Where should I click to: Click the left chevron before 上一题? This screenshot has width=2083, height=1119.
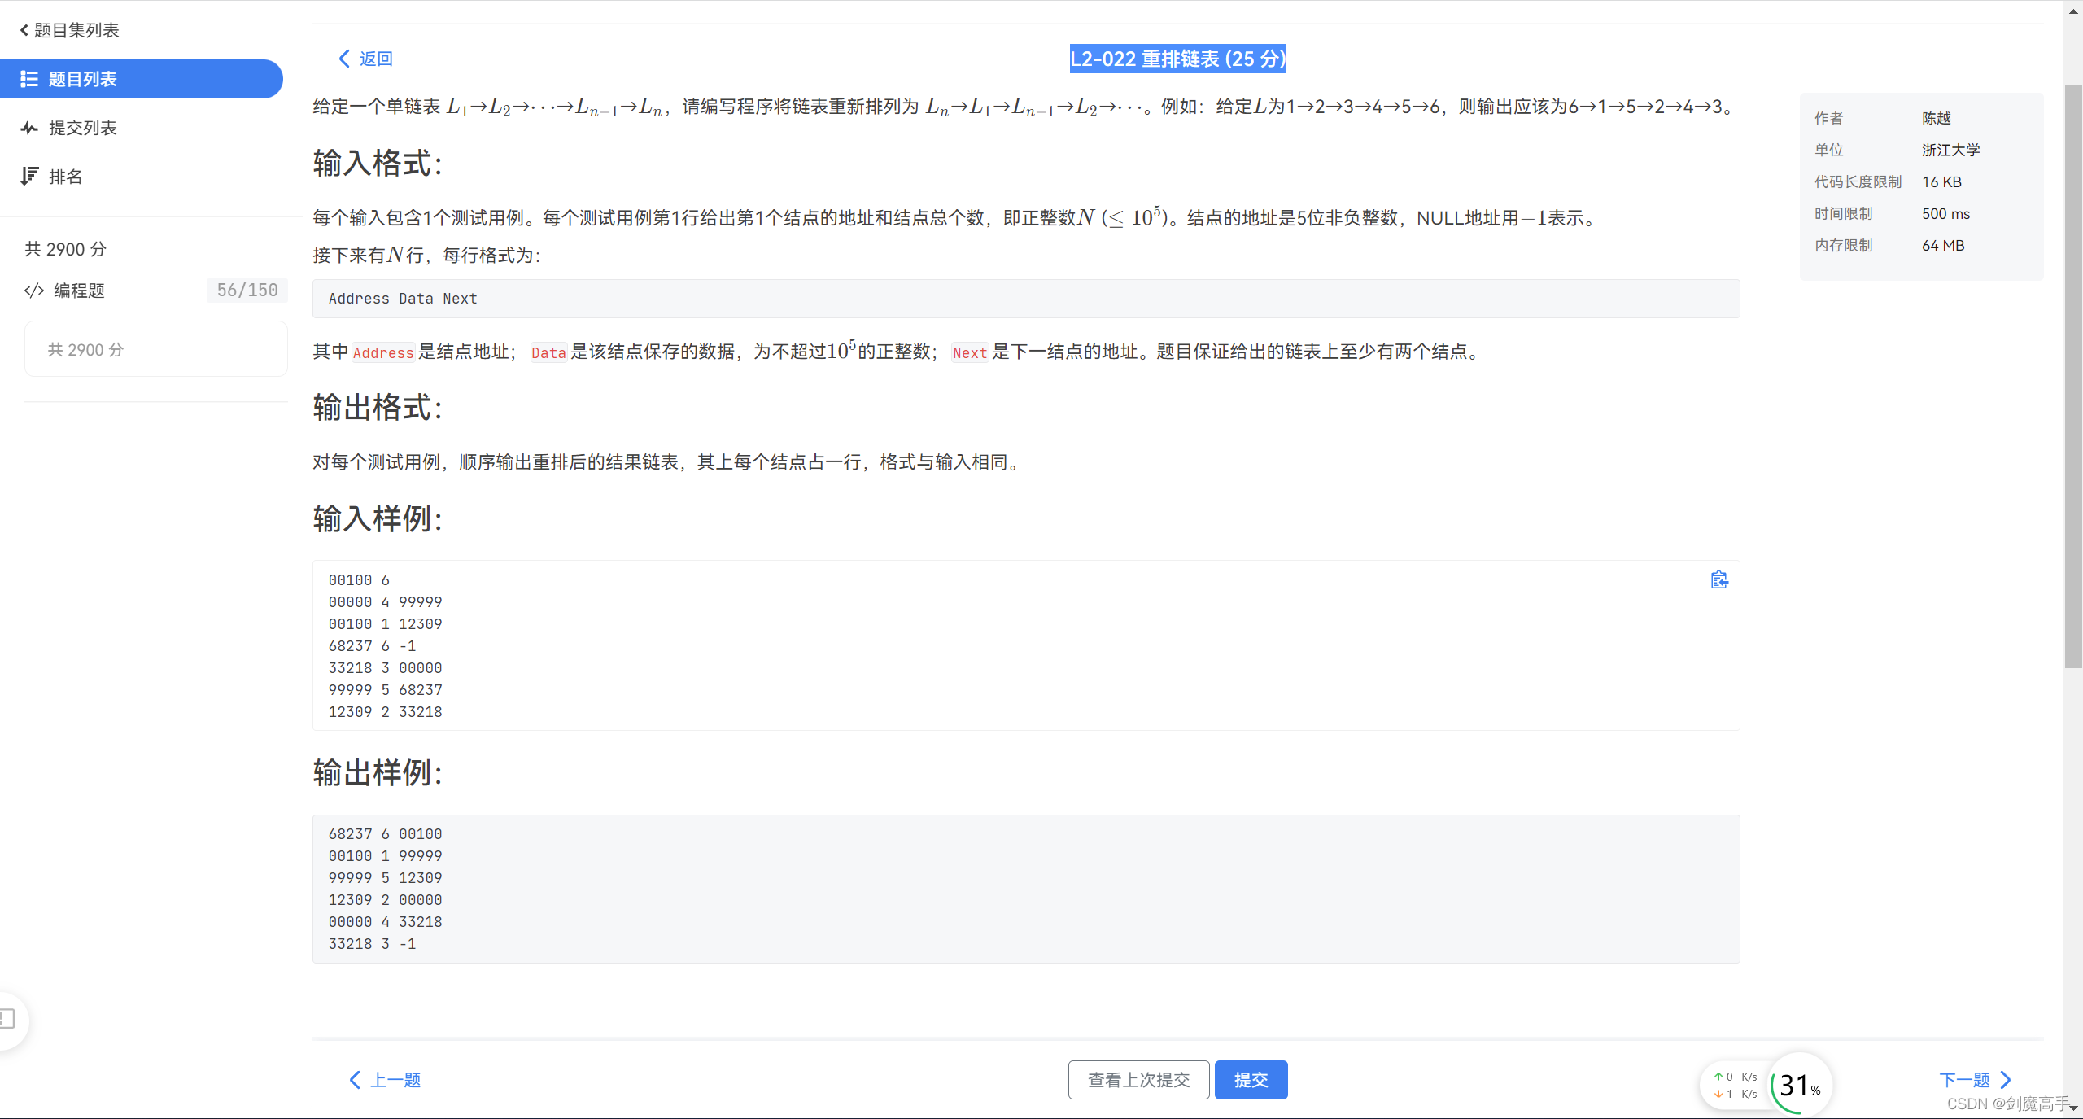[x=356, y=1080]
